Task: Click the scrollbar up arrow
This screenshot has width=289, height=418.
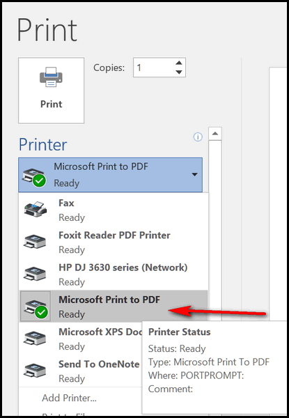Action: click(x=215, y=134)
